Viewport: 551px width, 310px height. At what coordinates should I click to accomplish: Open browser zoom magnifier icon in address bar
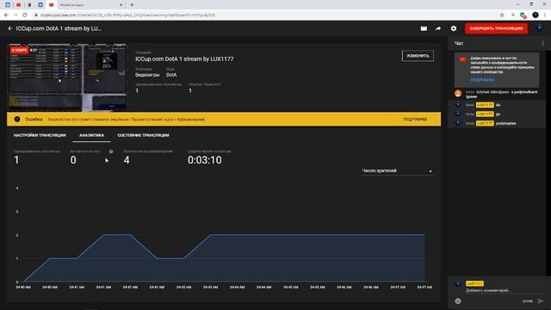coord(513,15)
